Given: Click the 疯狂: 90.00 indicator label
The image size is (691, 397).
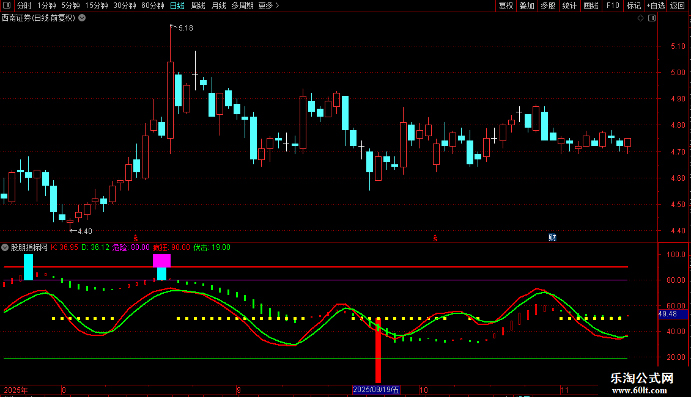Looking at the screenshot, I should click(x=171, y=247).
